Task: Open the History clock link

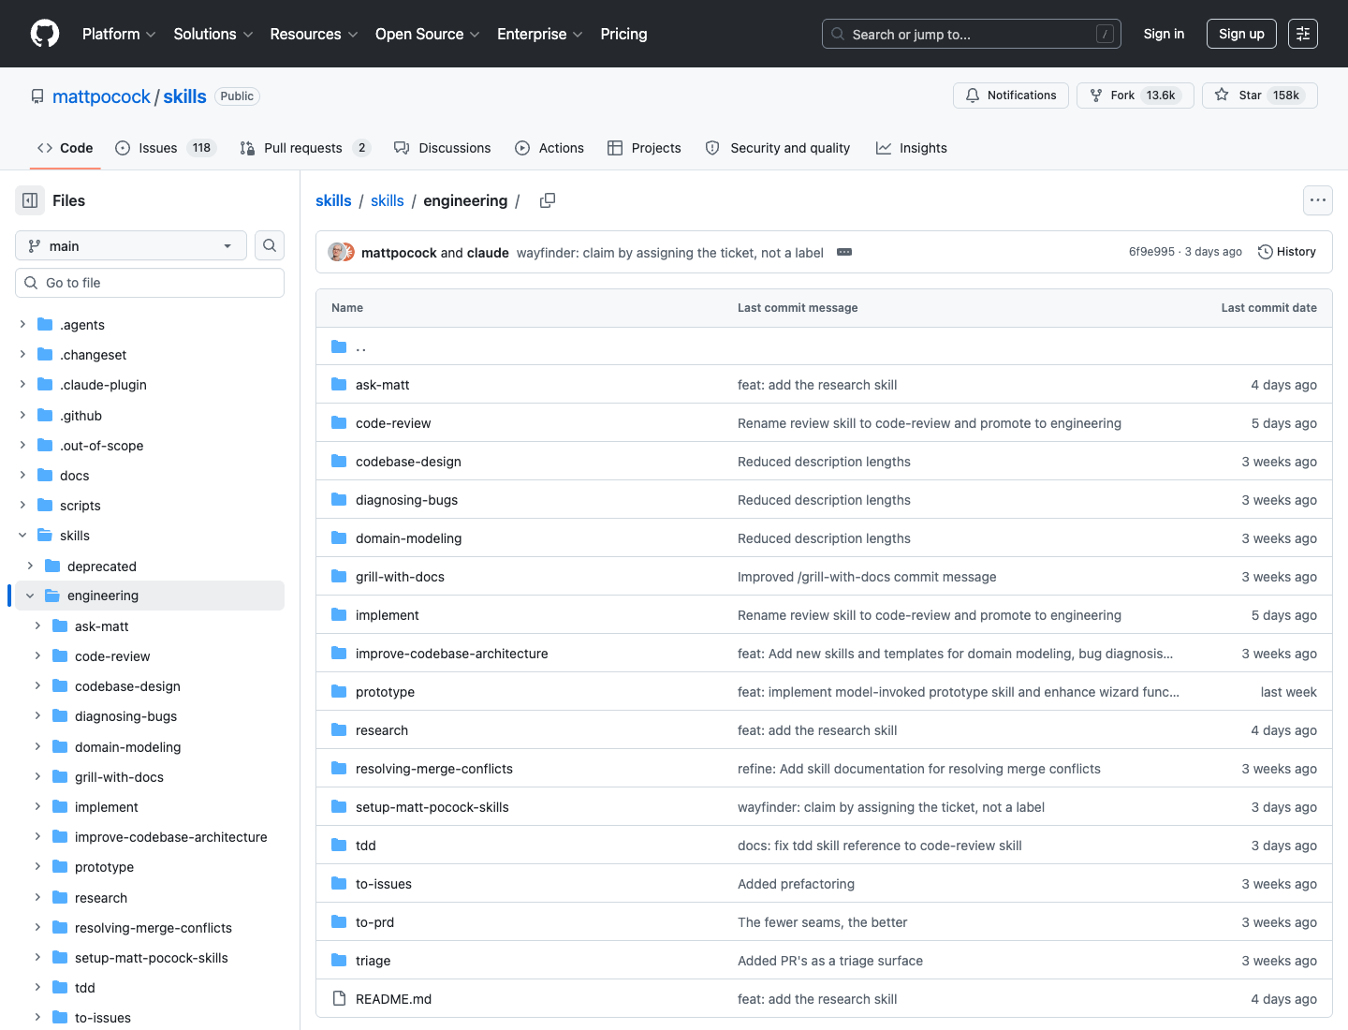Action: point(1287,252)
